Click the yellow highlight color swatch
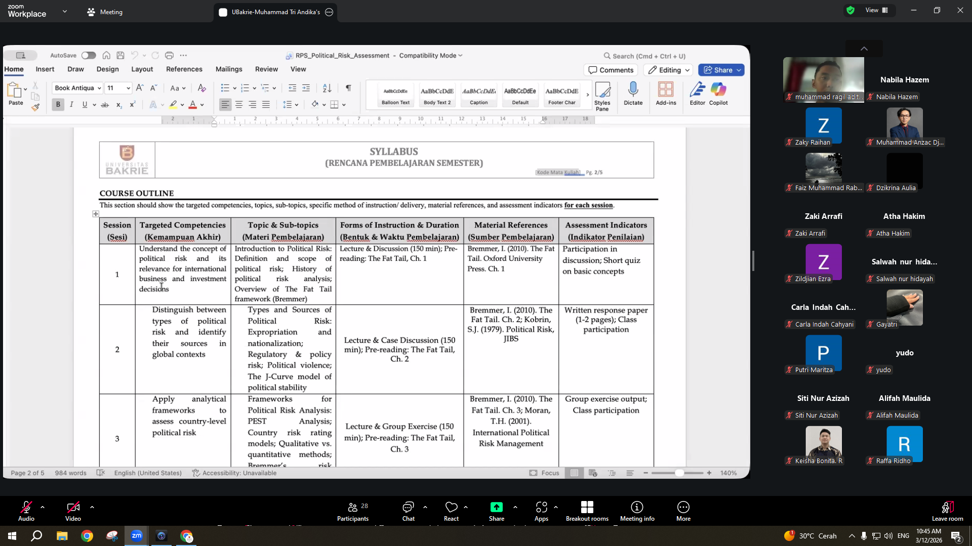Image resolution: width=972 pixels, height=546 pixels. [173, 105]
